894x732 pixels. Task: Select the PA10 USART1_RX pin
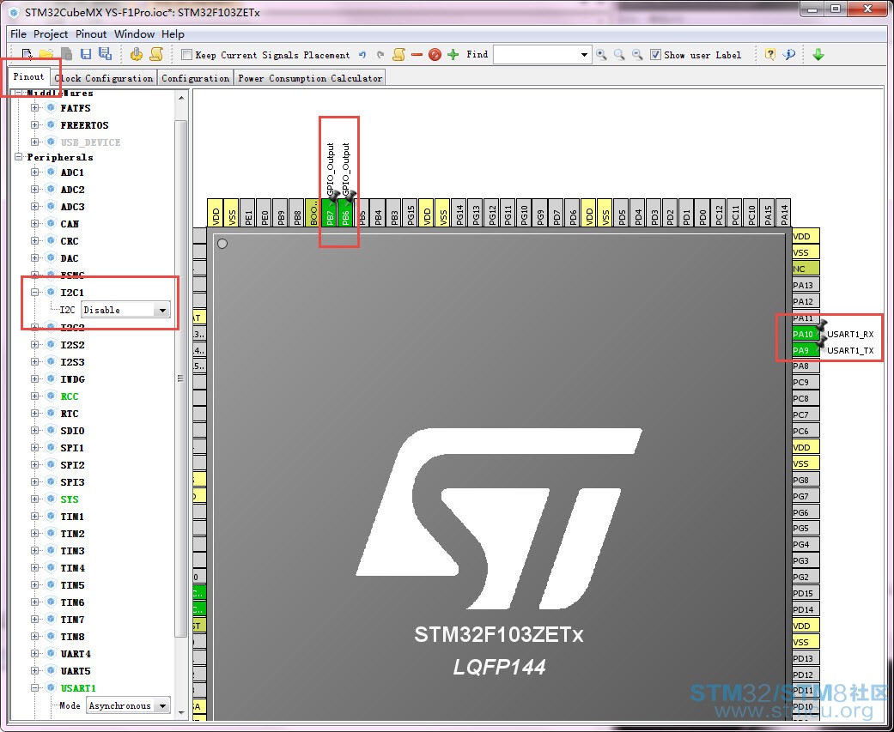806,334
